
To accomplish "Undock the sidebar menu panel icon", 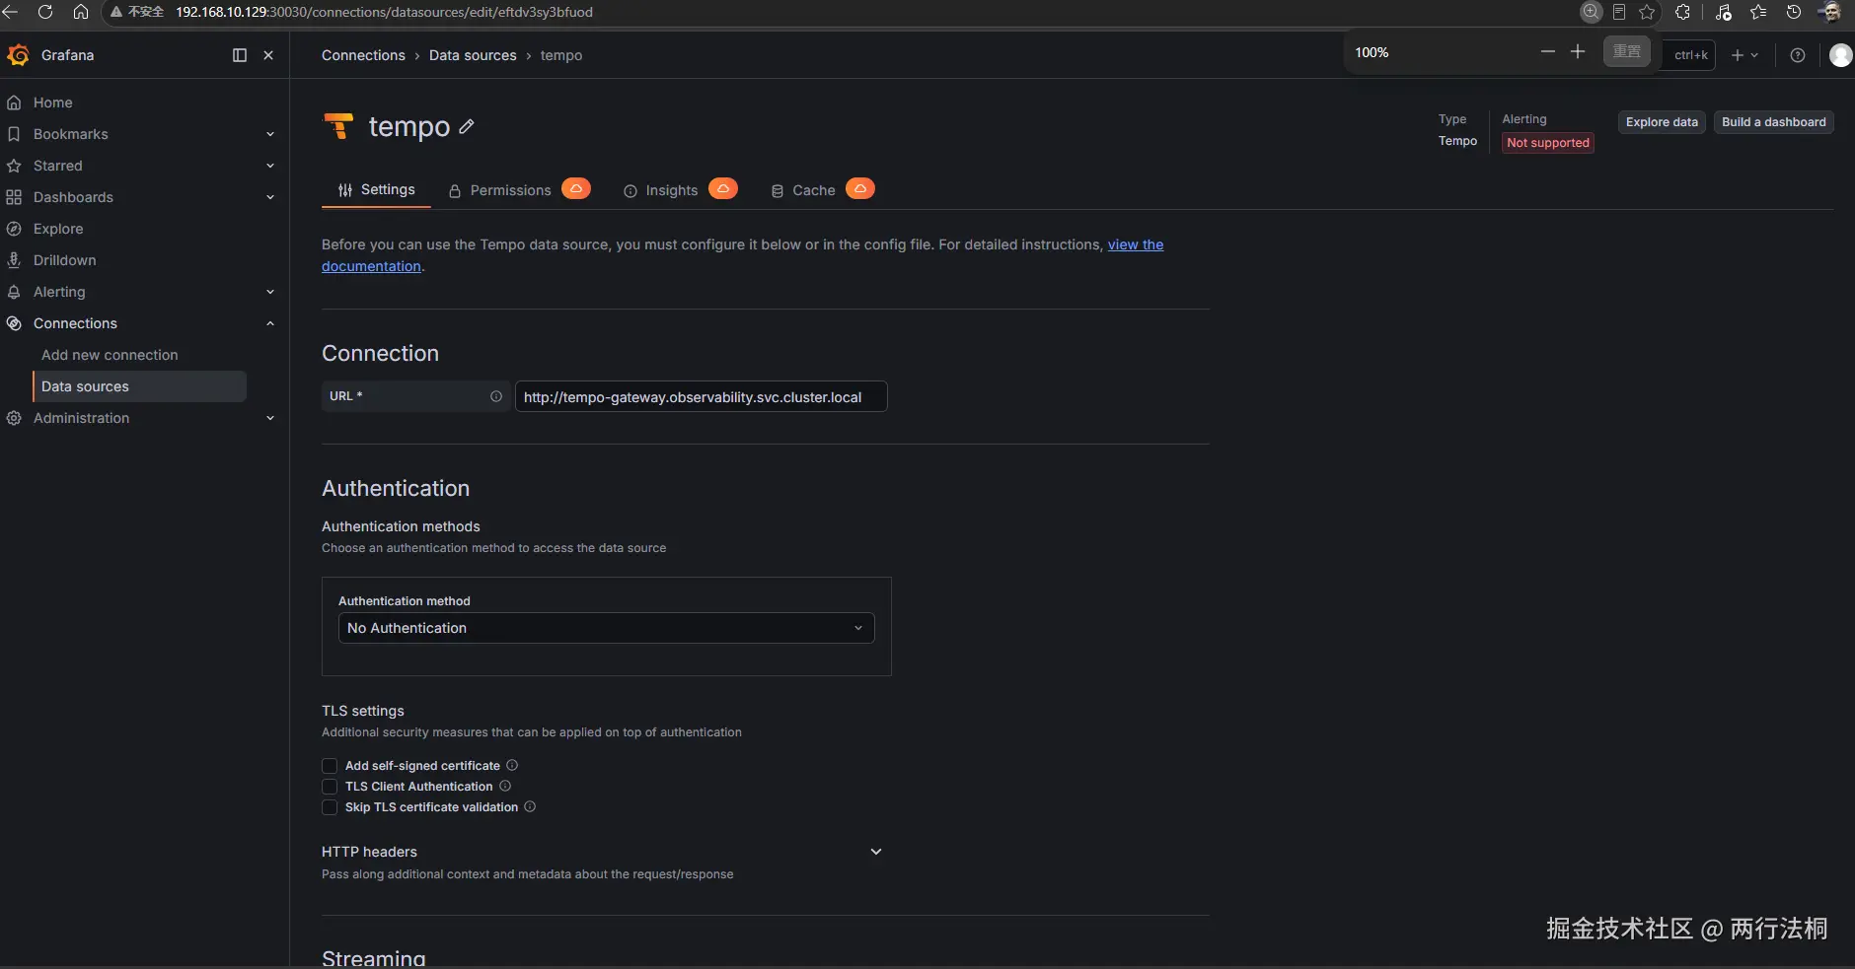I will (240, 55).
